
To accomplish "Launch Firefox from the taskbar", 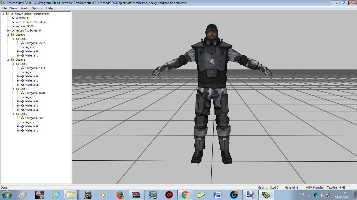I will click(120, 195).
